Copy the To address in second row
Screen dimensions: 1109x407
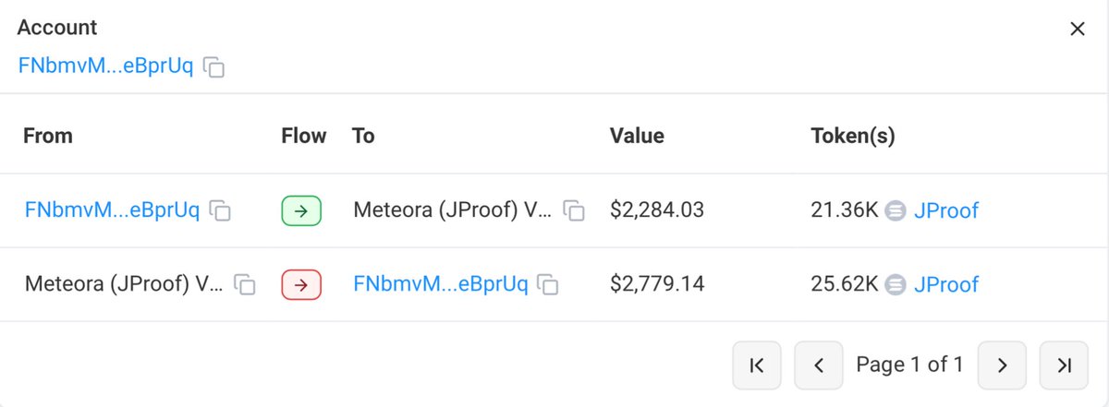tap(549, 284)
